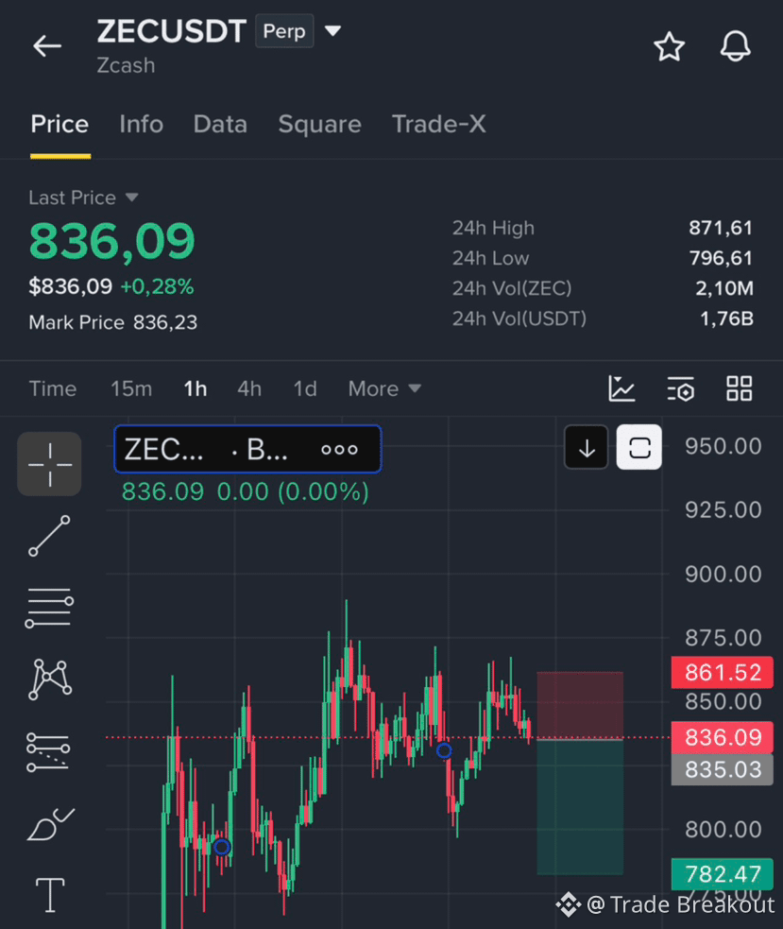Click the 24h Low value 796,61

tap(721, 258)
